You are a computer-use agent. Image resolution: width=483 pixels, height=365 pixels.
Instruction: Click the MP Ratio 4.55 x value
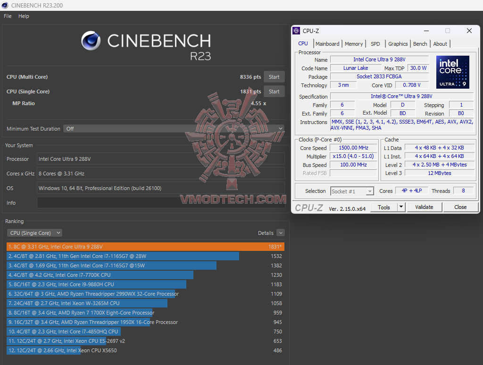pyautogui.click(x=258, y=103)
